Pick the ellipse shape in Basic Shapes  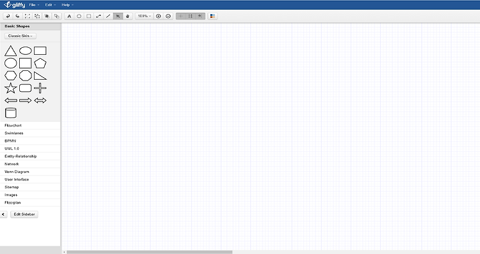coord(26,50)
